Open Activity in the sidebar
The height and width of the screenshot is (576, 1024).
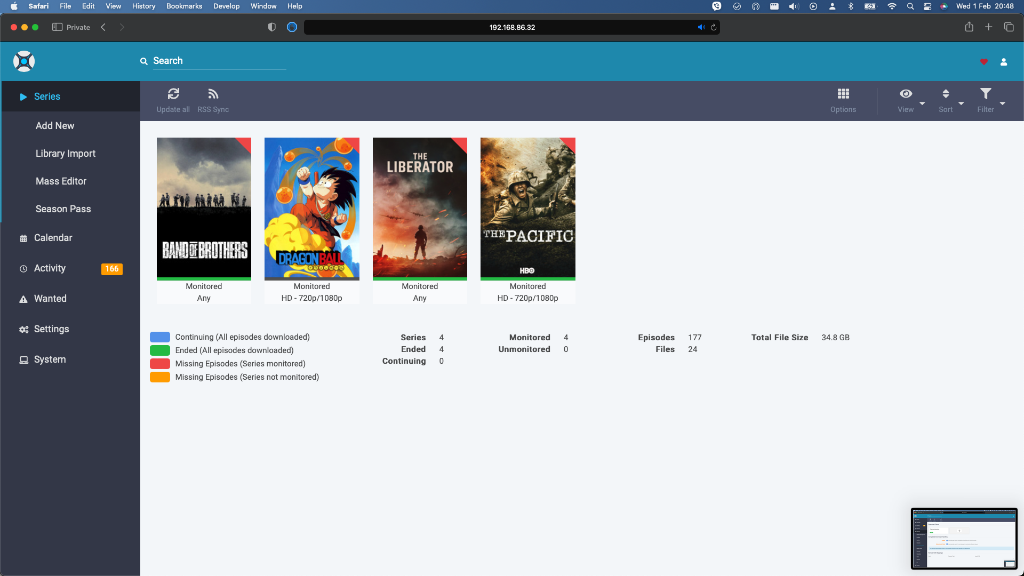click(71, 268)
